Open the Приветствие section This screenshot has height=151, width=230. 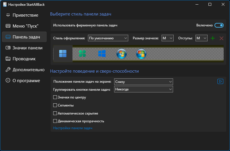coord(24,15)
